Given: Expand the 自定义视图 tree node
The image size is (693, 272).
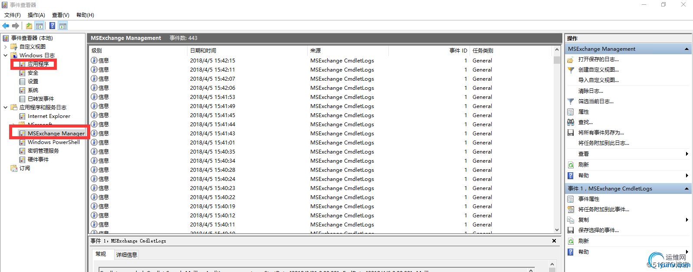Looking at the screenshot, I should [5, 47].
